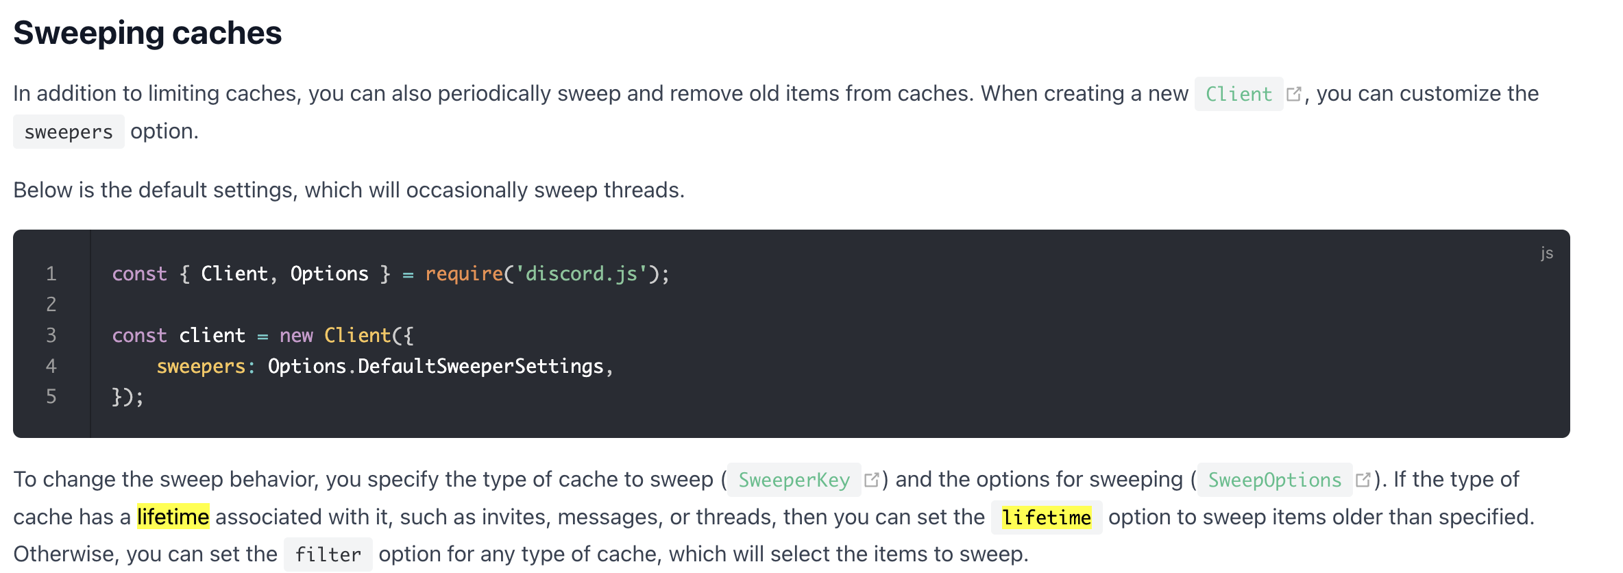The image size is (1623, 573).
Task: Click the inline 'filter' code label
Action: pos(328,554)
